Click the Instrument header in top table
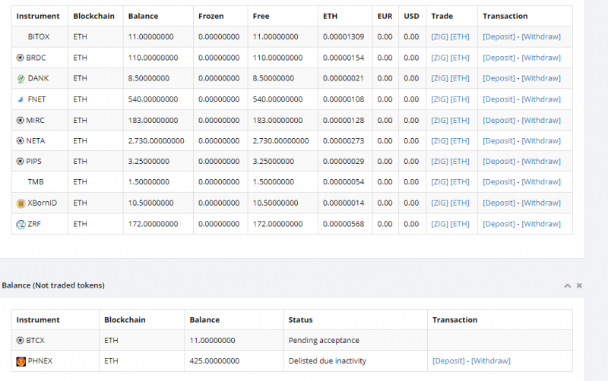 [38, 16]
